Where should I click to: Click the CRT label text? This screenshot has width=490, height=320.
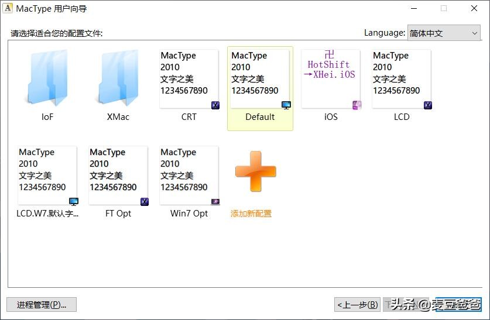coord(189,117)
